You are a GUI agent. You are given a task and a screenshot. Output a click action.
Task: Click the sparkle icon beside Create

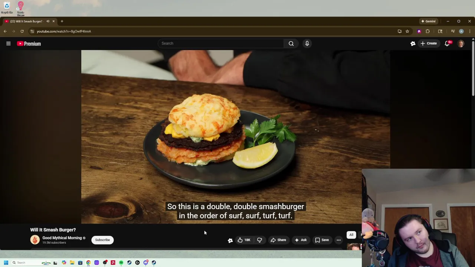[413, 43]
